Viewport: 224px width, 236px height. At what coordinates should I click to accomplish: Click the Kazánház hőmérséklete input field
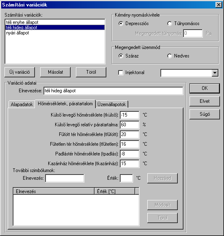click(x=129, y=164)
